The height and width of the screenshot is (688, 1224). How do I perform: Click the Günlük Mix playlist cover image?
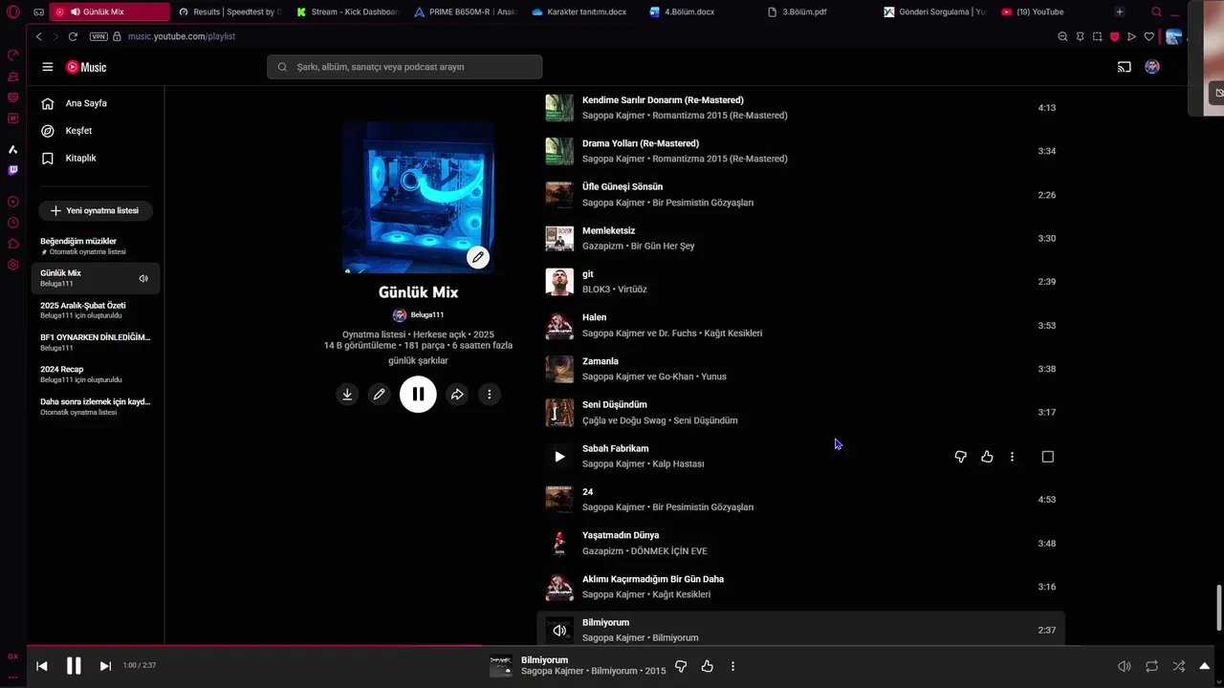[x=418, y=198]
